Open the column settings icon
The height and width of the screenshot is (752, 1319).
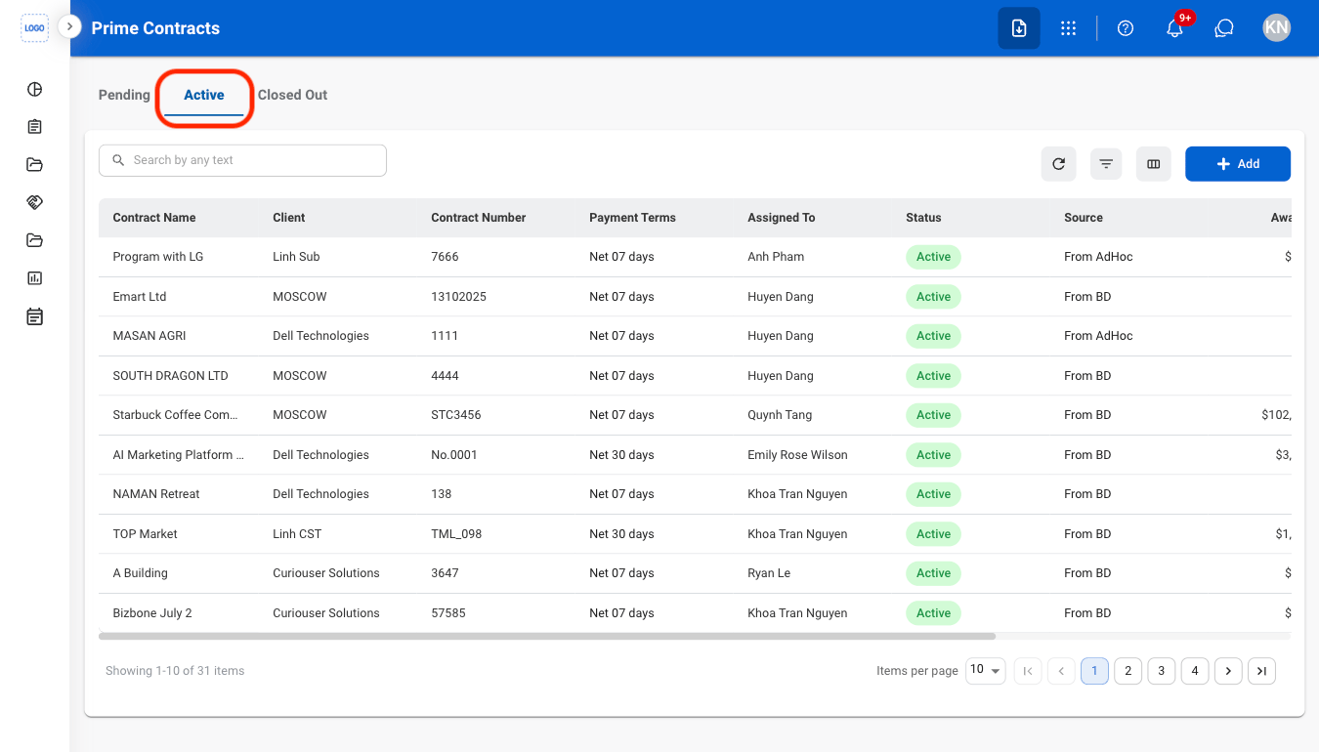[1154, 164]
